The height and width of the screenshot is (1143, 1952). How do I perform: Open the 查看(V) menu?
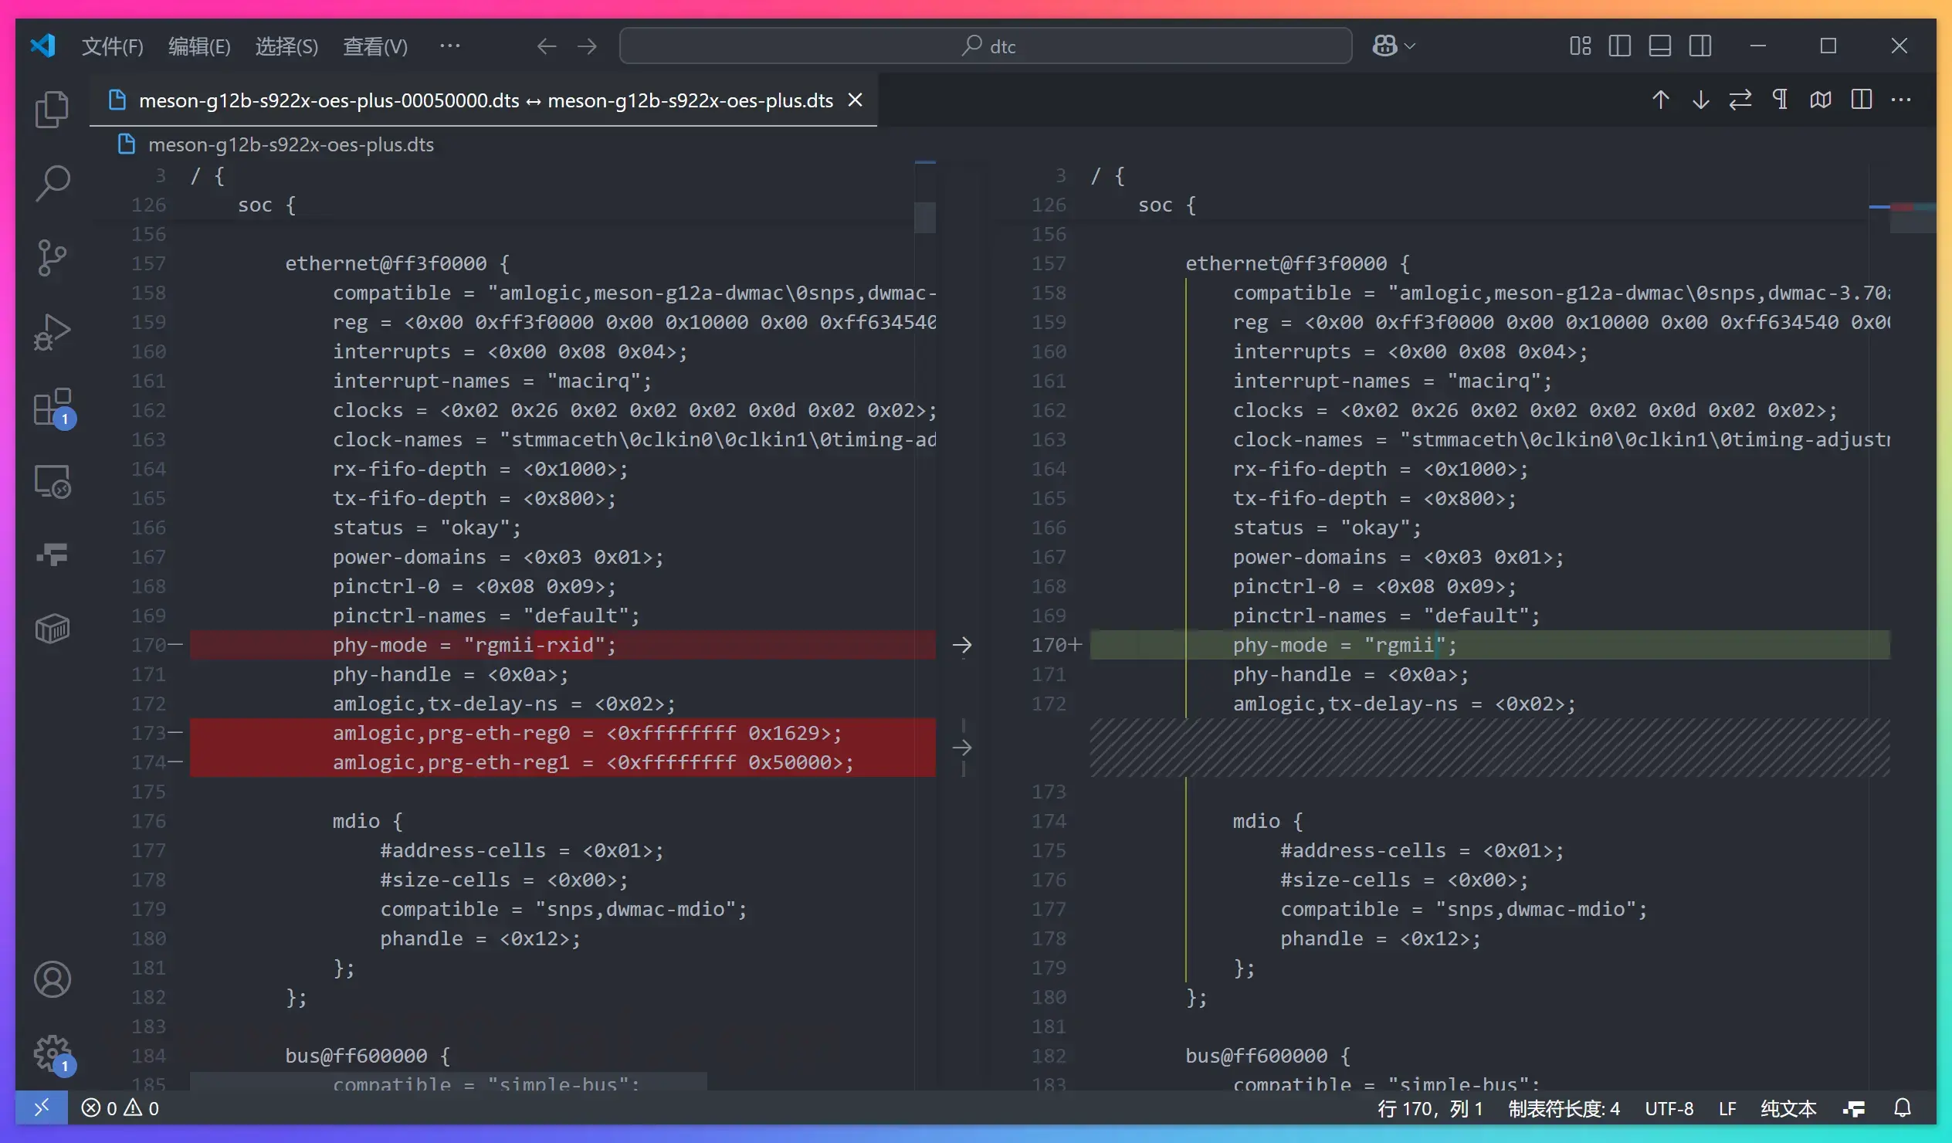coord(375,46)
